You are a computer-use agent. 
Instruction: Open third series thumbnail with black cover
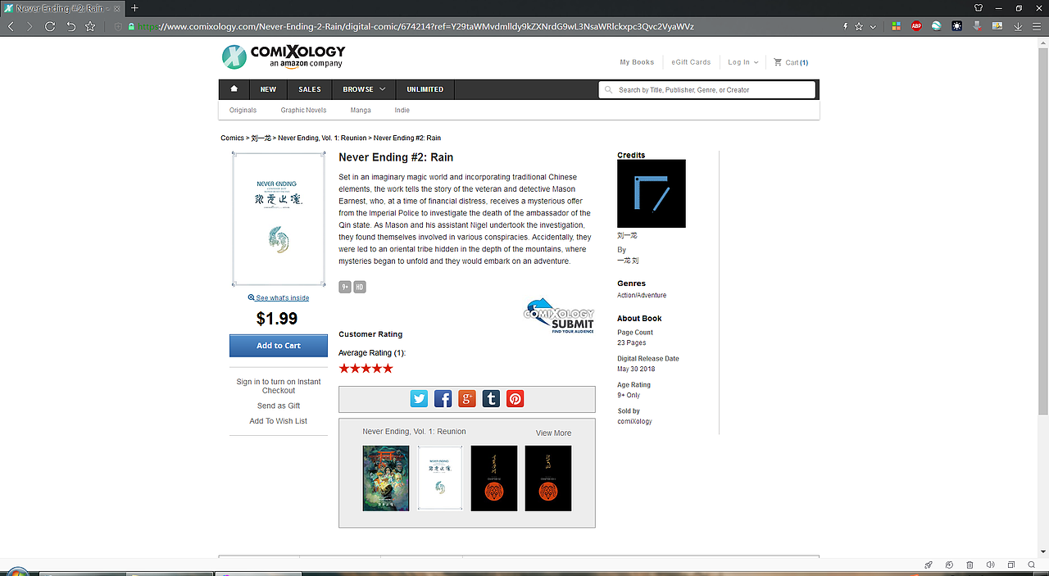[x=494, y=478]
